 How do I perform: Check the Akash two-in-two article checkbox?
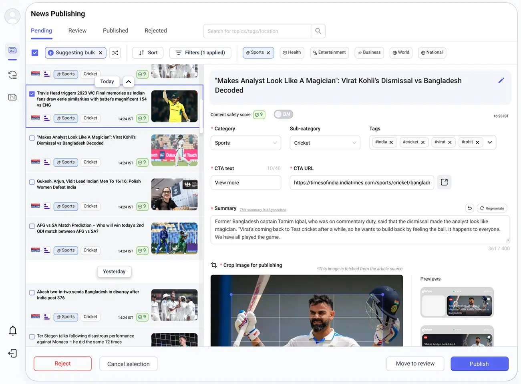[32, 293]
